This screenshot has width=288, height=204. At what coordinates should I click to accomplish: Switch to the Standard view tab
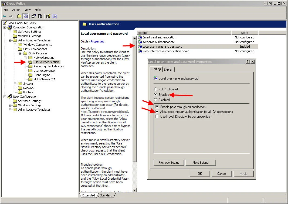[x=106, y=195]
